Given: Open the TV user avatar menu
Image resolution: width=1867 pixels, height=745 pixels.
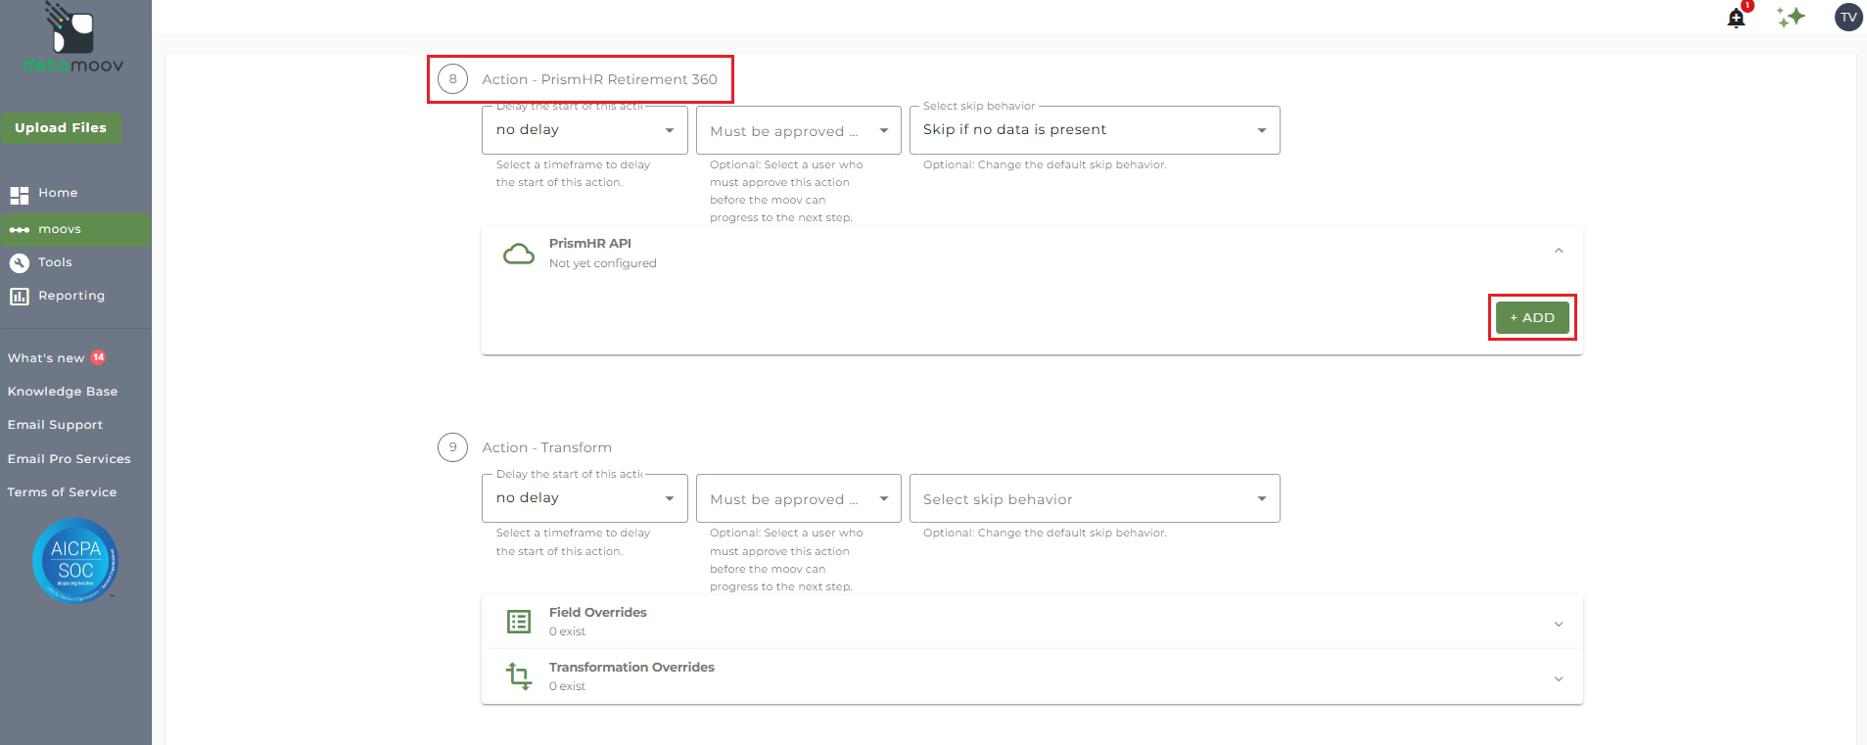Looking at the screenshot, I should (x=1847, y=18).
